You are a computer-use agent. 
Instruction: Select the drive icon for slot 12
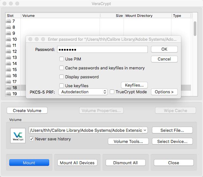[8, 51]
